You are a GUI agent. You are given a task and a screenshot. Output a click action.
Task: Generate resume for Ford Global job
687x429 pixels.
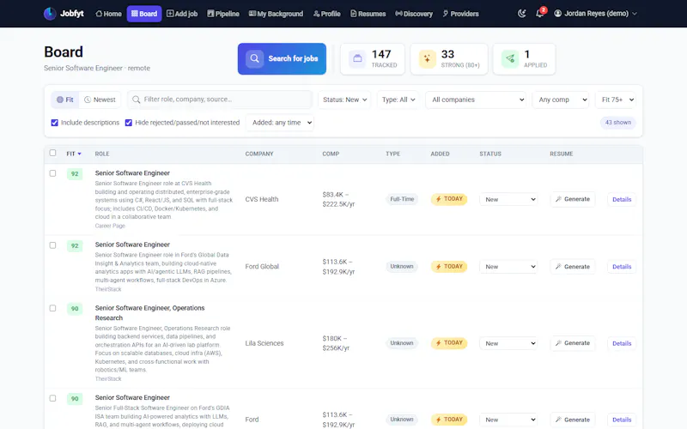[x=573, y=267]
